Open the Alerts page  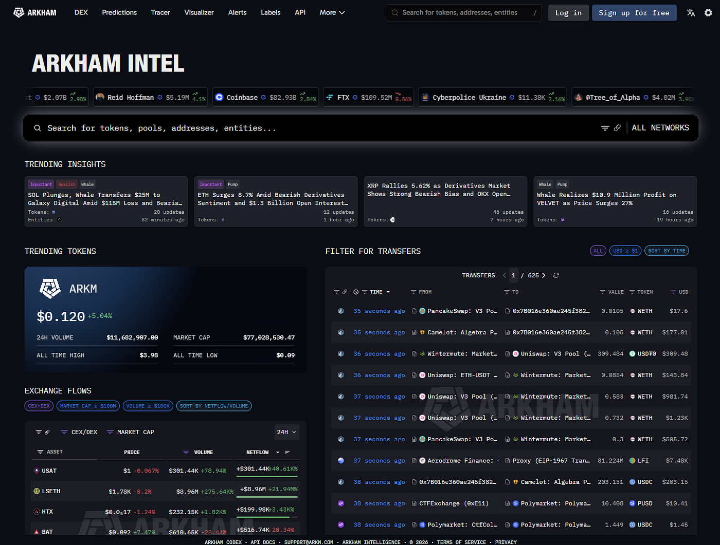click(238, 12)
